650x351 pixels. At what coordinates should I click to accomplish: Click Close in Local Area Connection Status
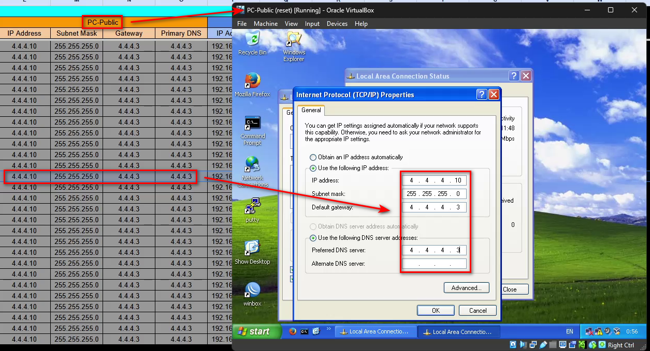pos(510,289)
